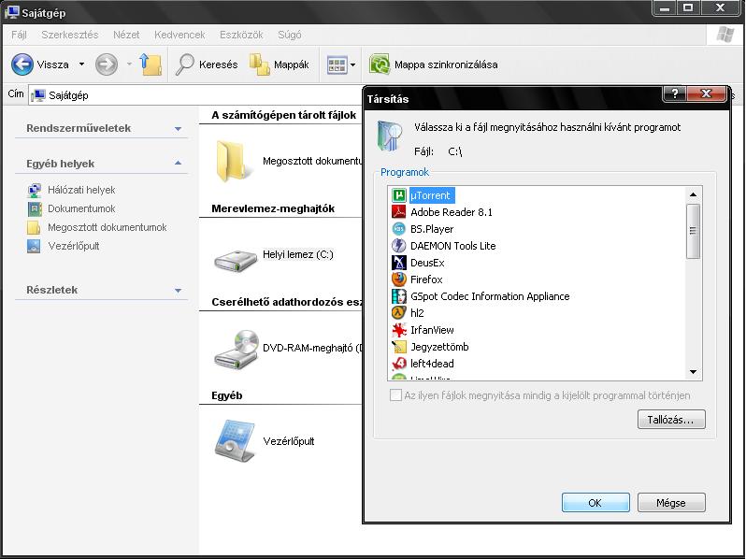Click the Társítás dialog help question button
This screenshot has width=746, height=559.
coord(674,93)
